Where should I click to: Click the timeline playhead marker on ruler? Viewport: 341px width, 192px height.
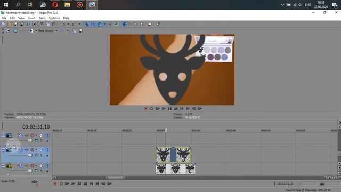coord(166,130)
